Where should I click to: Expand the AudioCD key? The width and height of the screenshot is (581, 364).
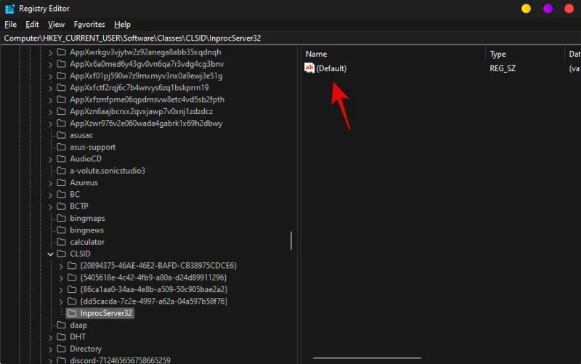coord(50,159)
